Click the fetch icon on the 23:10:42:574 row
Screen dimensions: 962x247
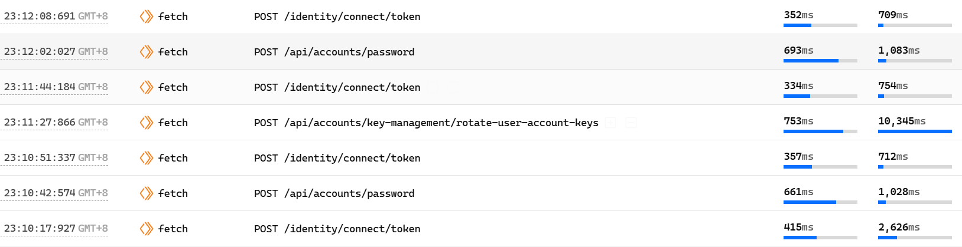146,193
